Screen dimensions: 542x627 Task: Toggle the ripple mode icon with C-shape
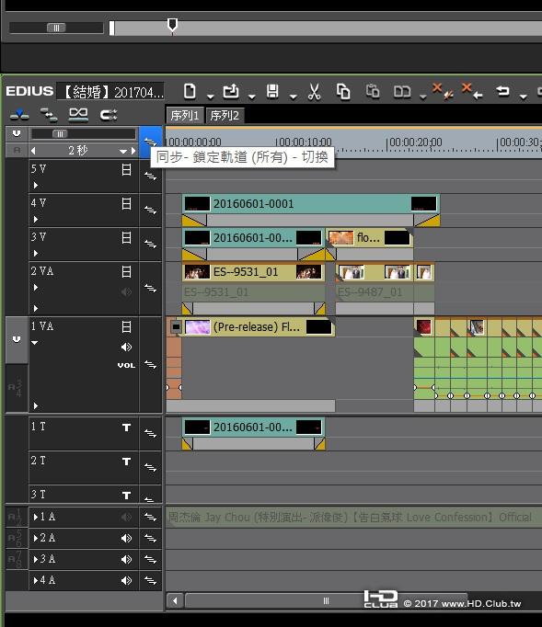point(109,115)
